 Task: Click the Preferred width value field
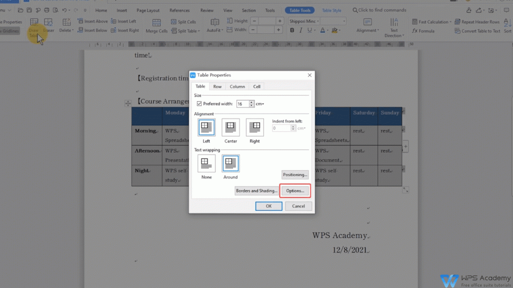[243, 104]
